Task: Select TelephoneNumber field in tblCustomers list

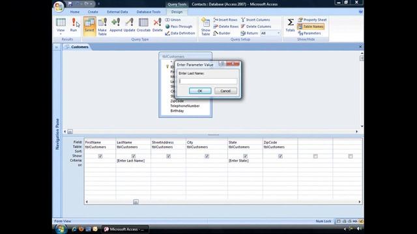Action: point(185,106)
